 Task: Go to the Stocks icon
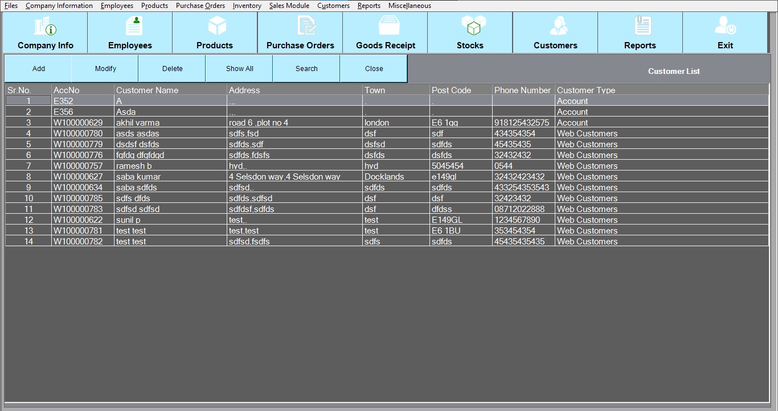[x=470, y=27]
